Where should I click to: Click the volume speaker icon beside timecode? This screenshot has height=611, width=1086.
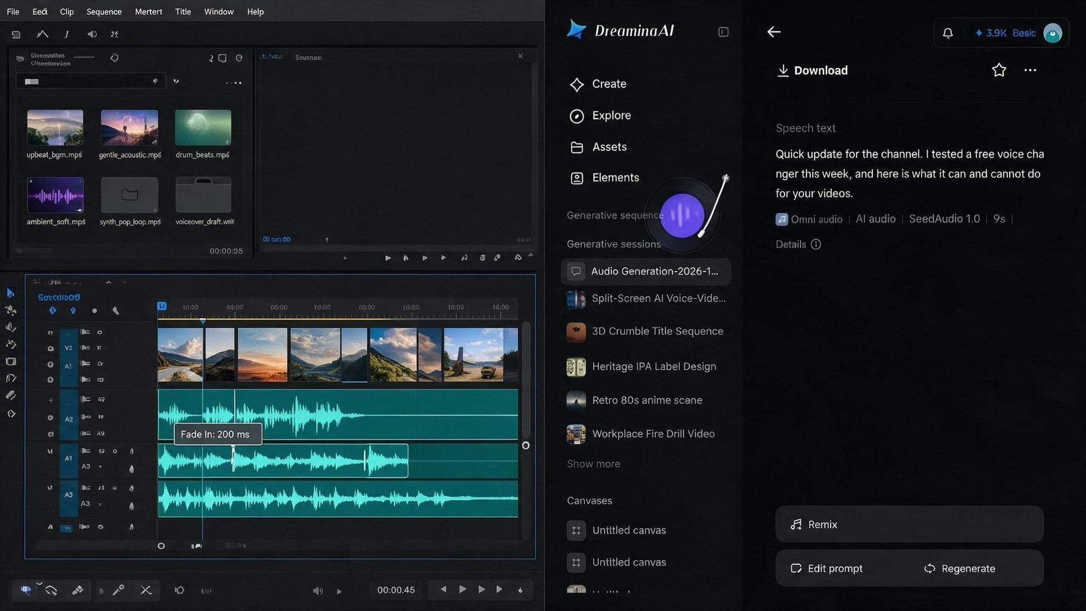pyautogui.click(x=318, y=590)
